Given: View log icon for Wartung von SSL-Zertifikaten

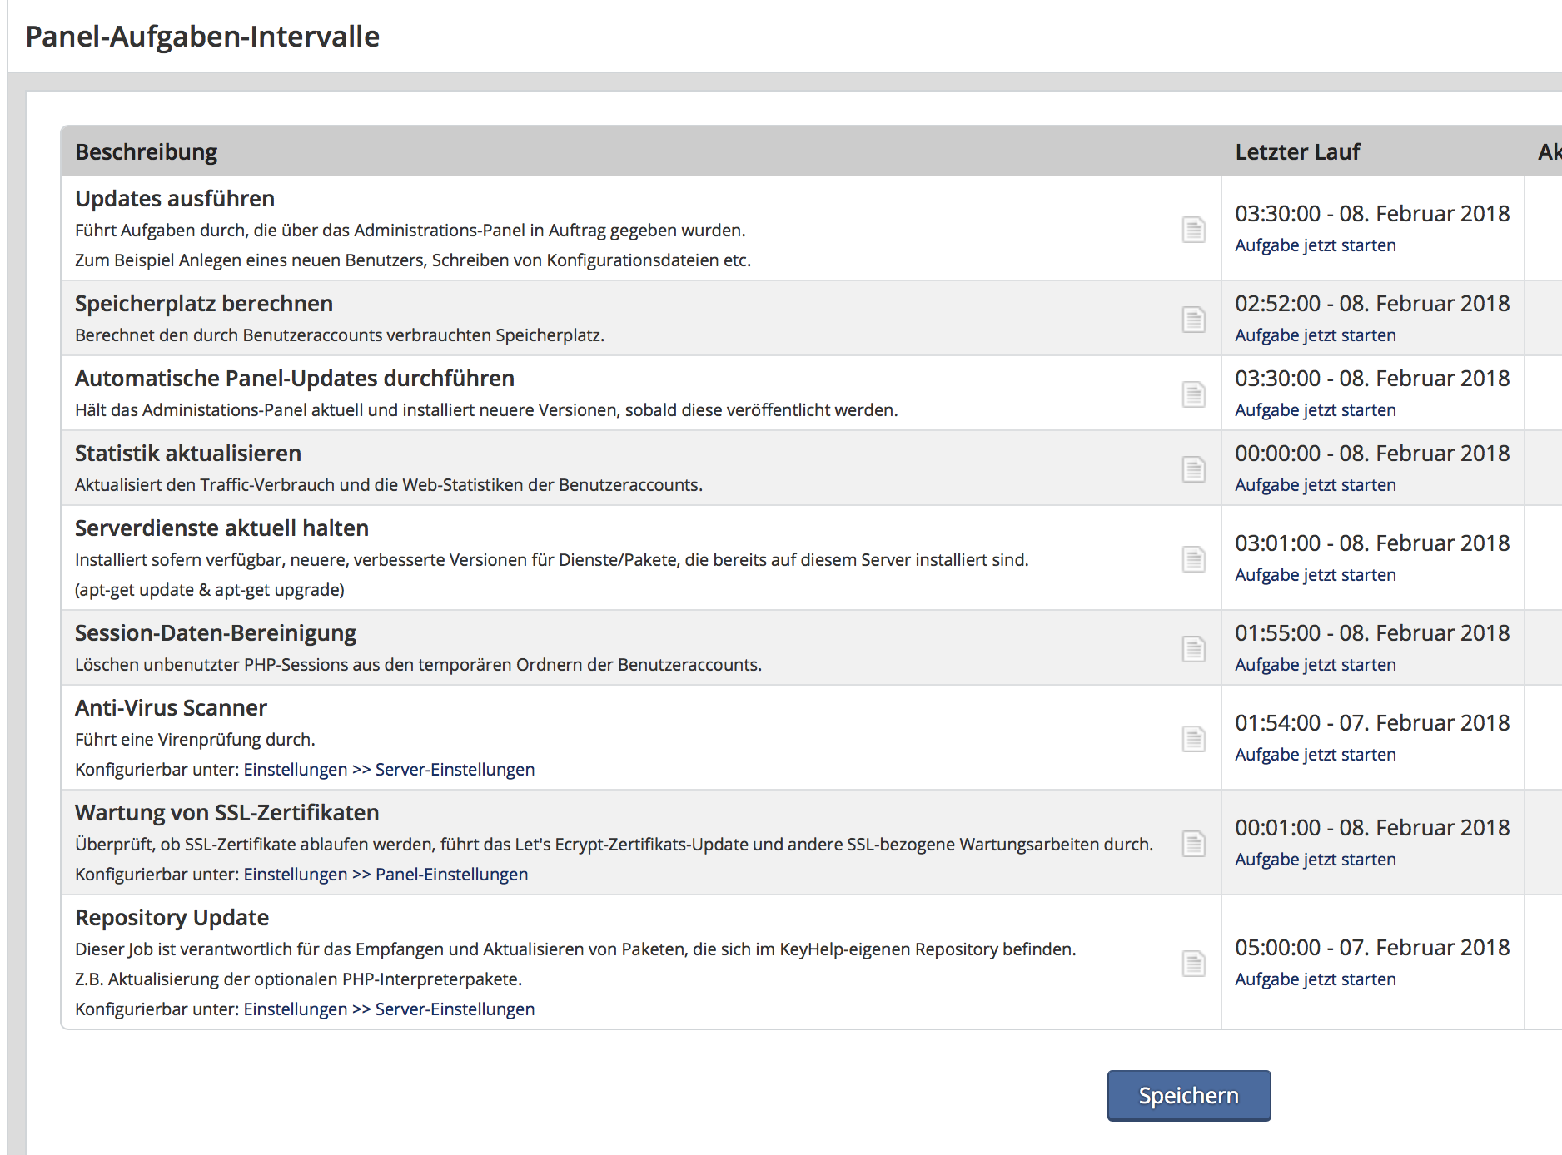Looking at the screenshot, I should click(1193, 844).
